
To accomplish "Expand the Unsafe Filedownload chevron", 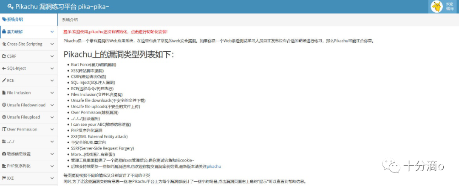I will [52, 105].
